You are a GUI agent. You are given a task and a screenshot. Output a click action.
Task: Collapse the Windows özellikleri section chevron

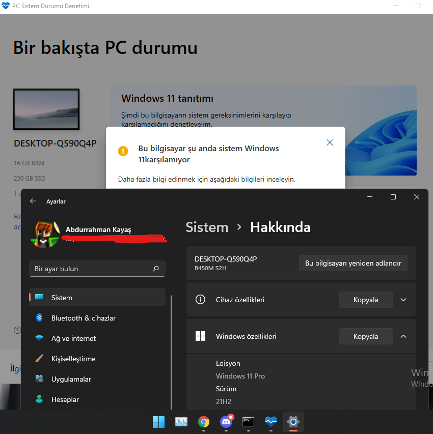click(403, 336)
